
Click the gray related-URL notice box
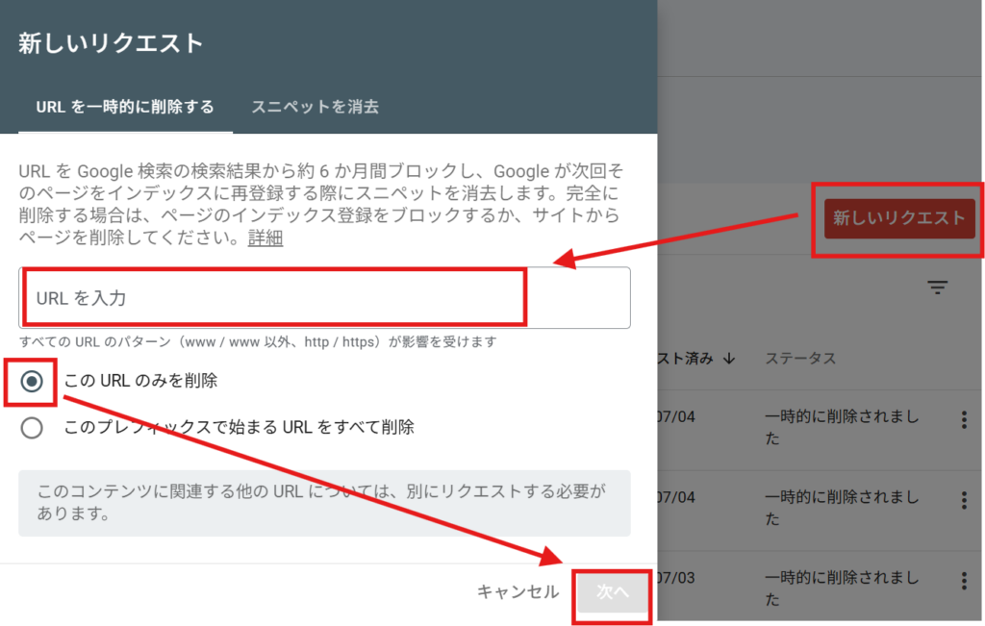324,503
